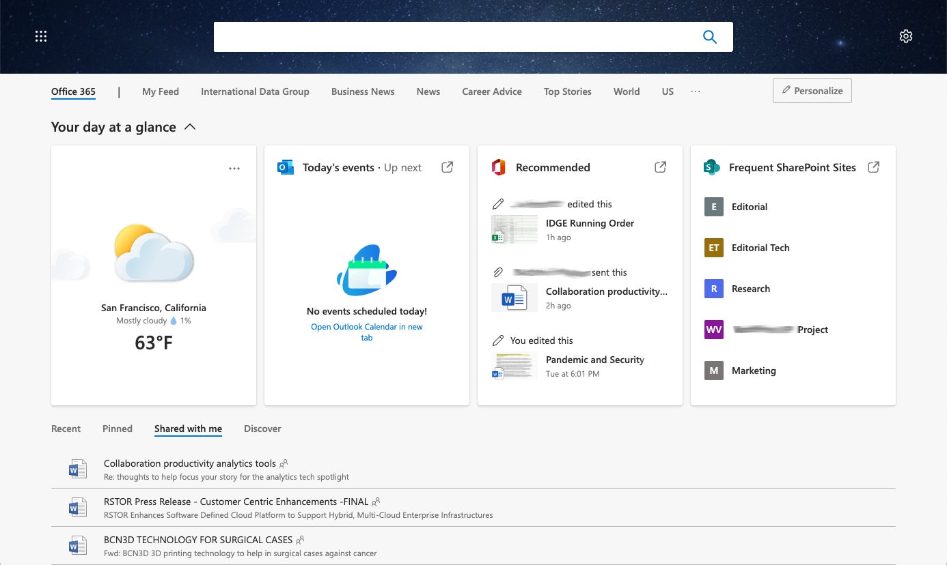Open weather card more options
The width and height of the screenshot is (947, 565).
[x=234, y=169]
